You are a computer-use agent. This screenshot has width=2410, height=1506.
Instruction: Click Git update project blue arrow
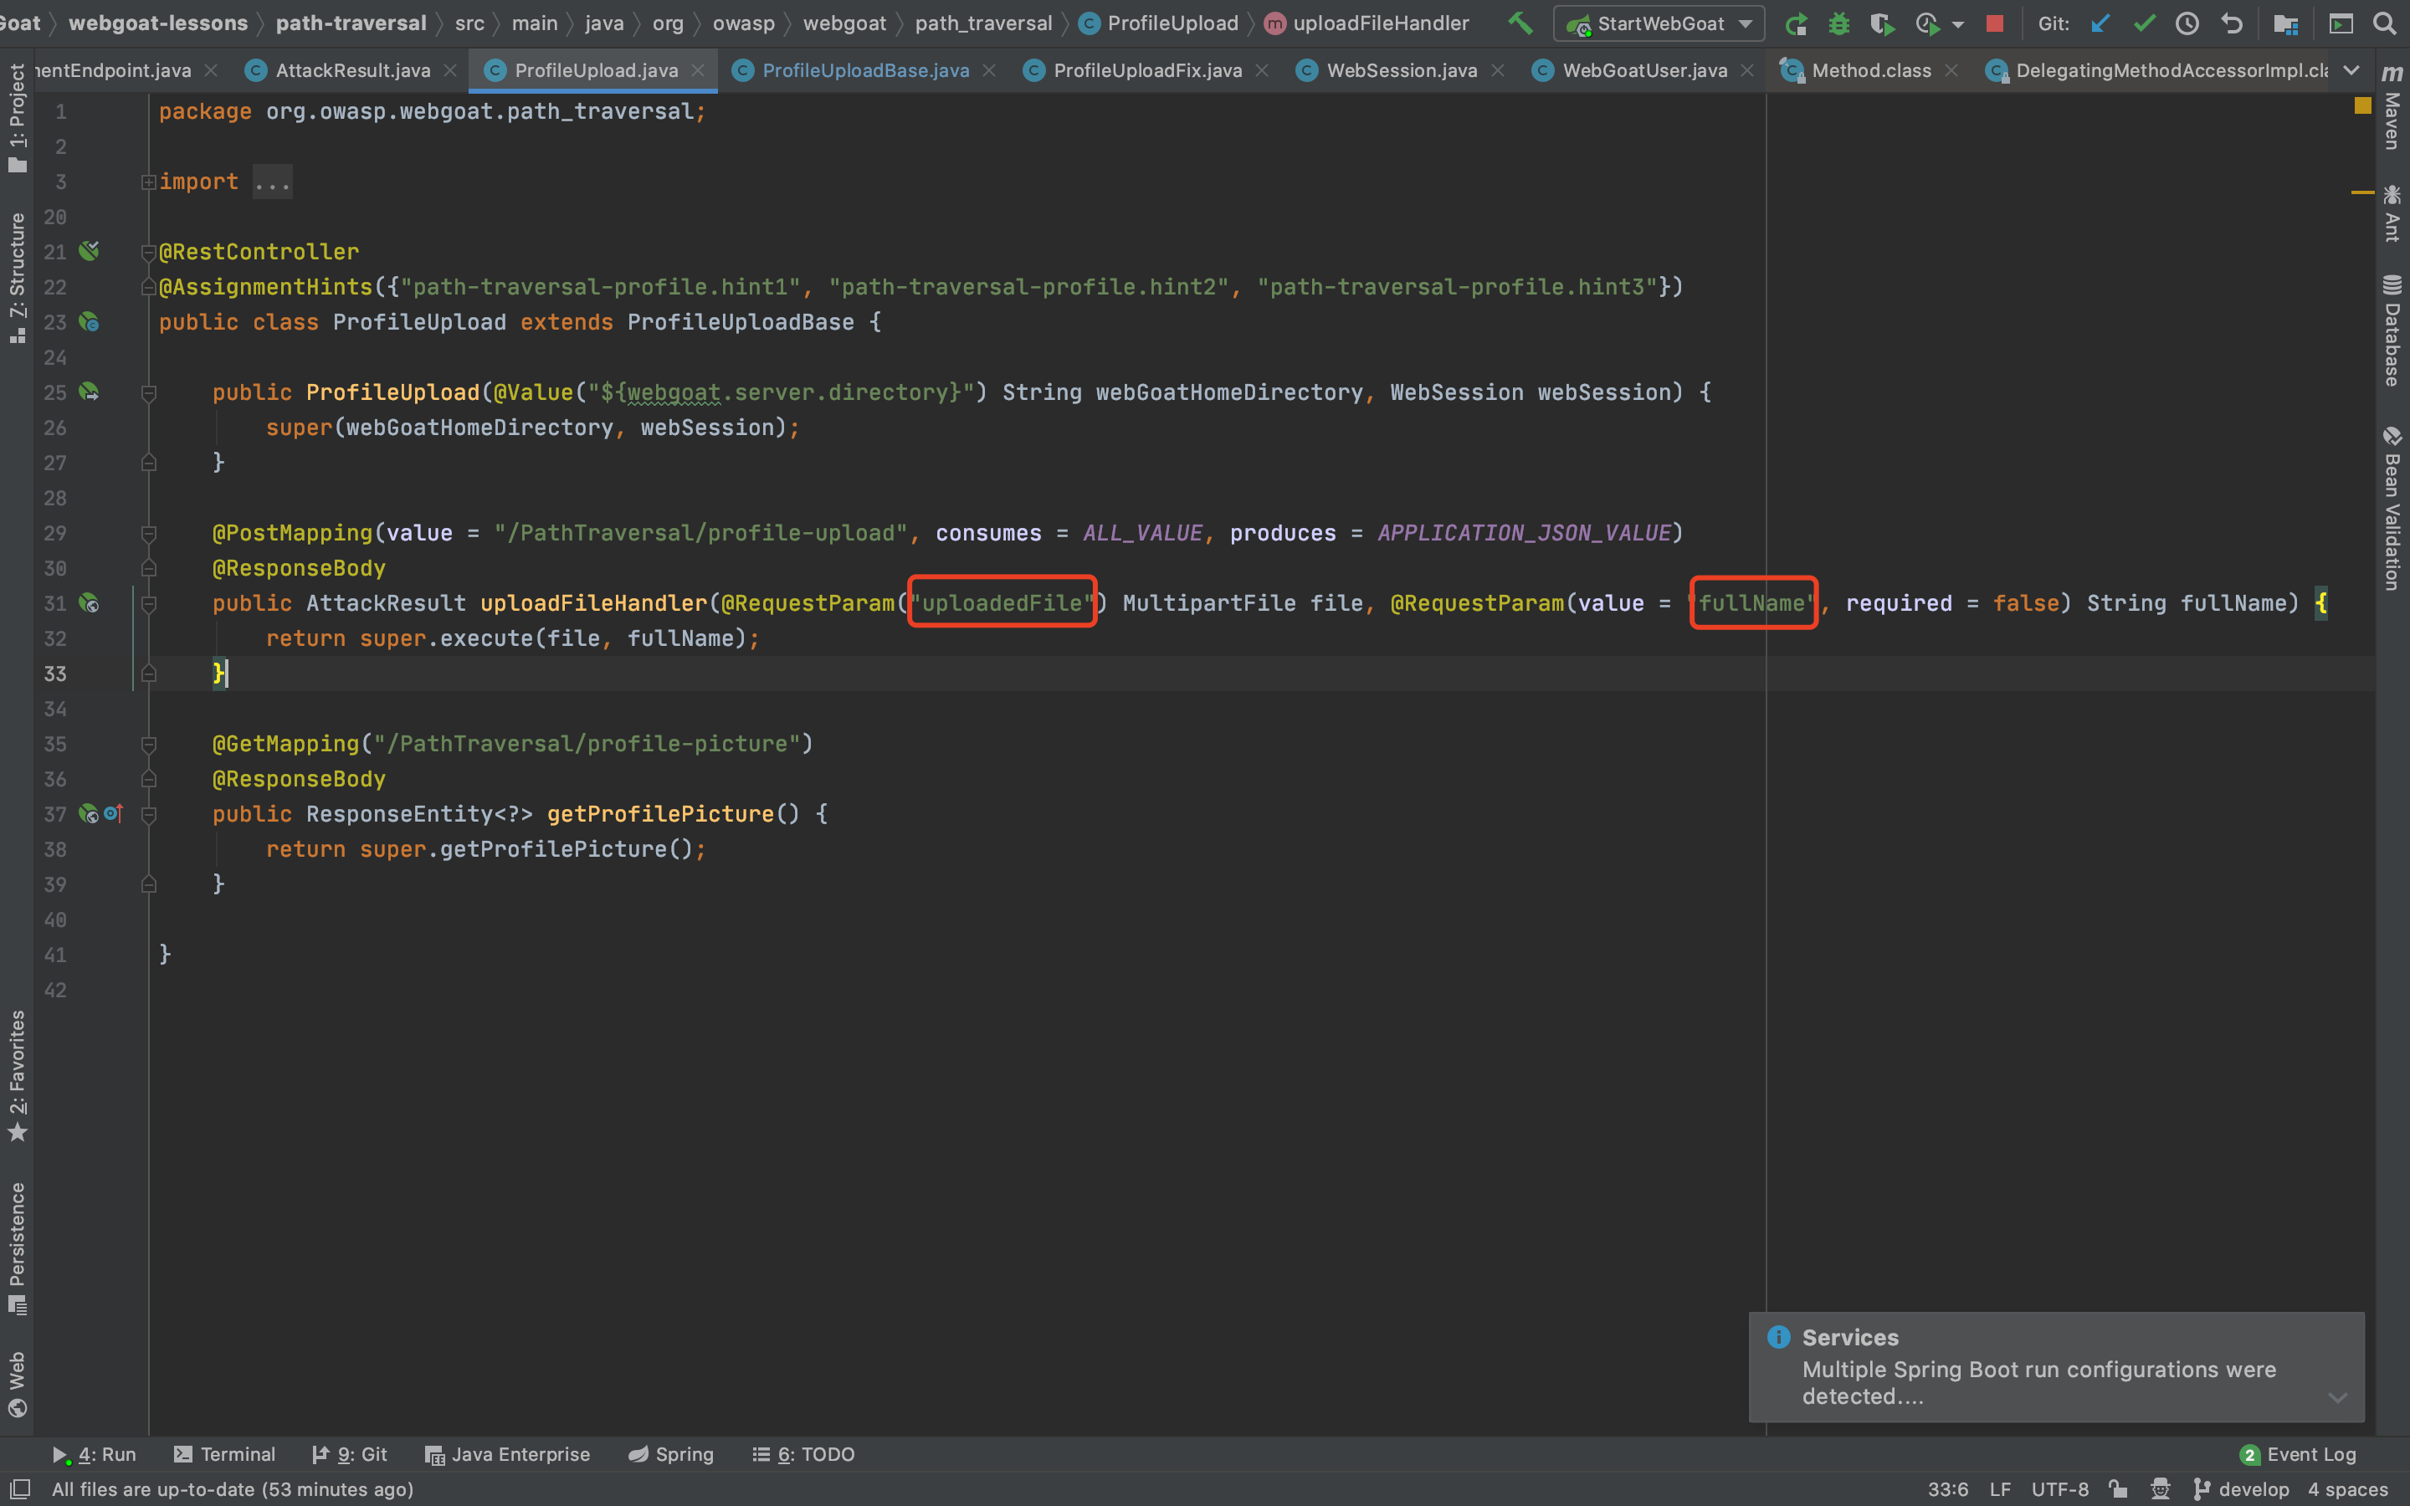click(x=2100, y=24)
